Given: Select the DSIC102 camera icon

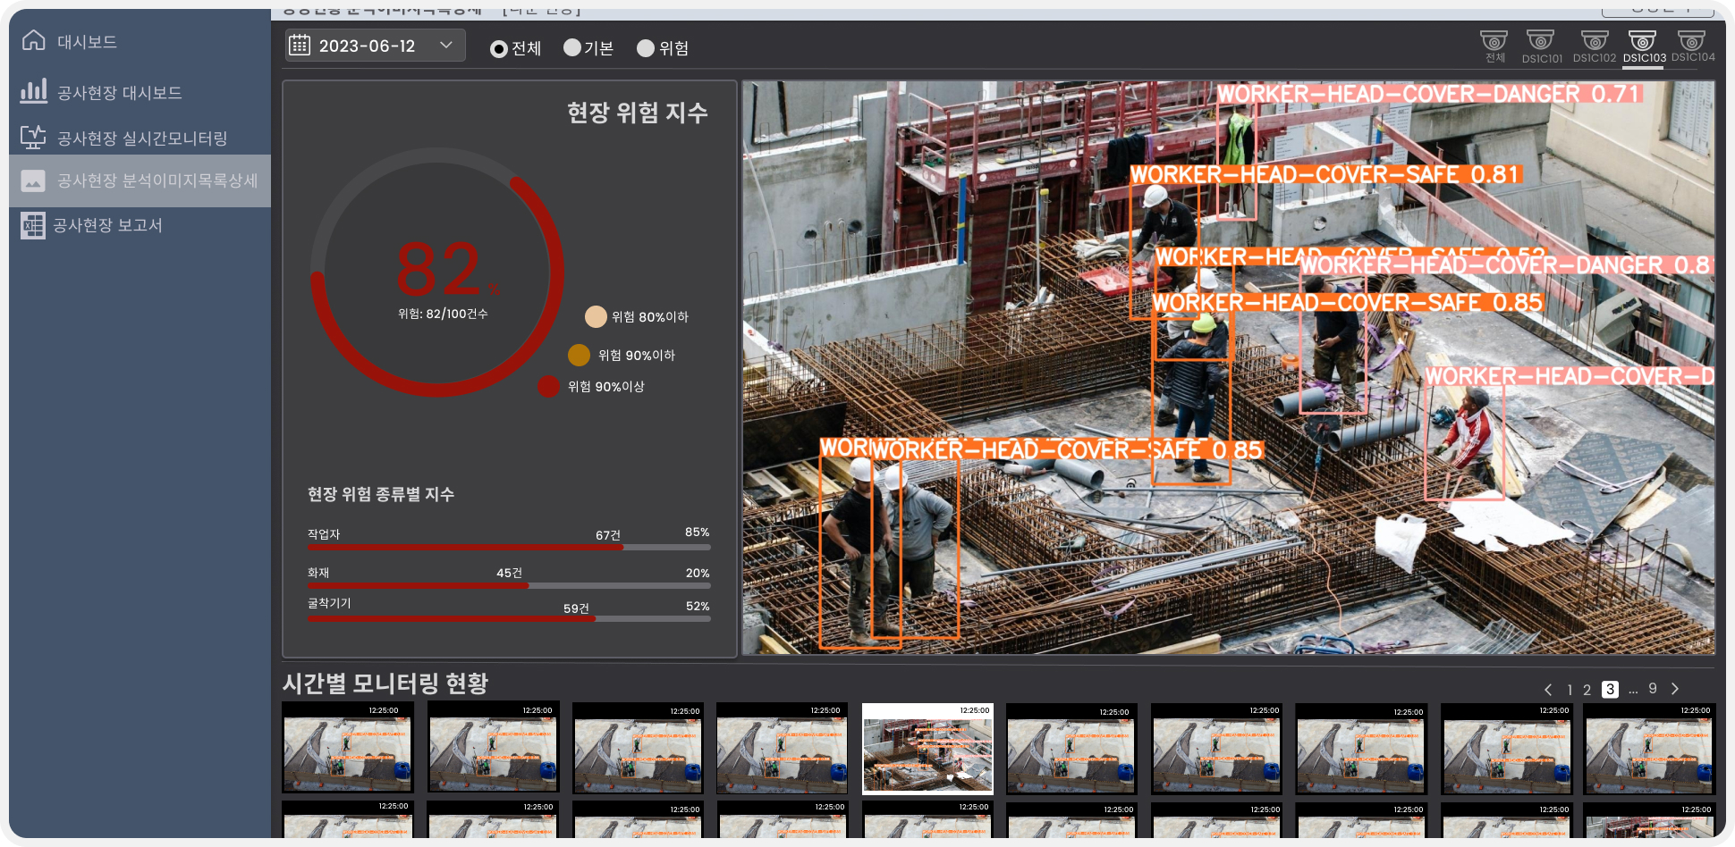Looking at the screenshot, I should point(1595,41).
